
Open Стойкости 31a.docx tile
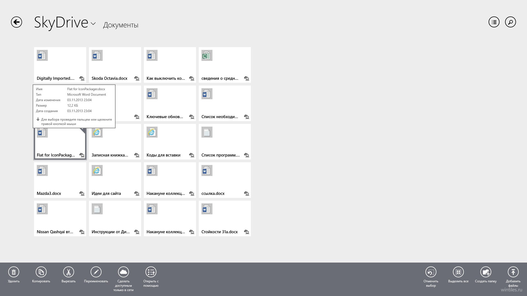click(x=225, y=218)
